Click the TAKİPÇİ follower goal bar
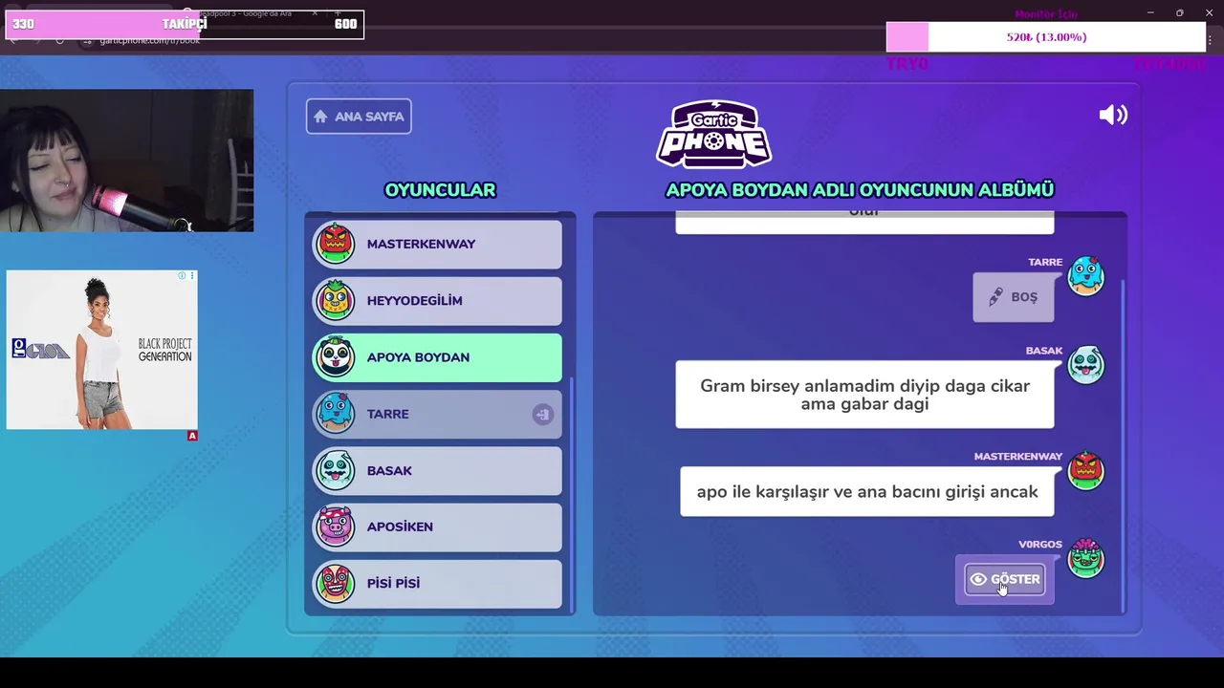Viewport: 1224px width, 688px height. point(185,24)
